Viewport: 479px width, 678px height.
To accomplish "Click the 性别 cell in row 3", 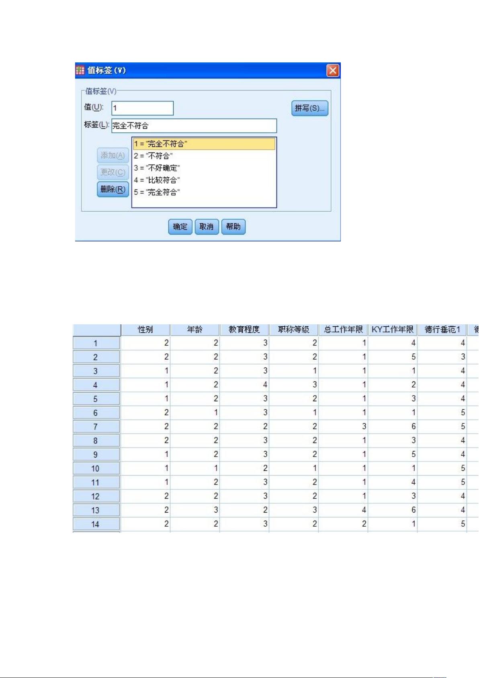I will [145, 371].
